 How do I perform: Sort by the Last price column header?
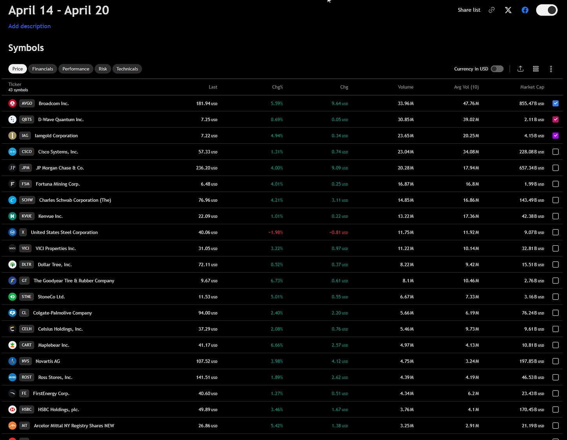tap(213, 87)
